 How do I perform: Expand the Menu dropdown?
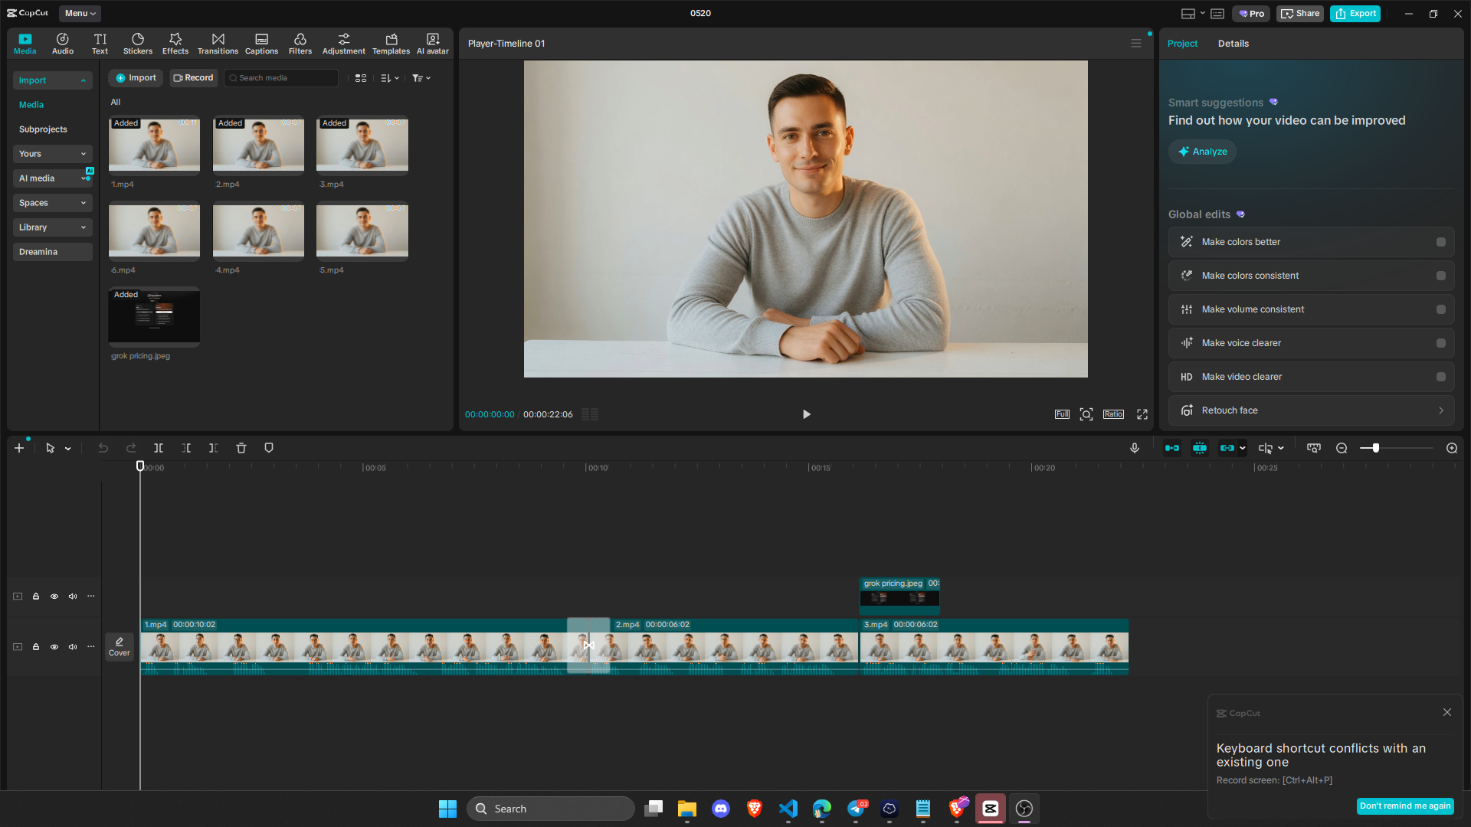(x=80, y=13)
